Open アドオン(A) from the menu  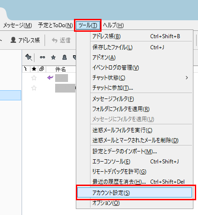coord(134,58)
